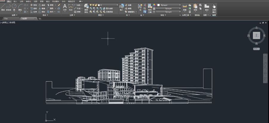Click the 南 direction on the ViewCube compass
Screen dimensions: 269x123
click(x=256, y=44)
